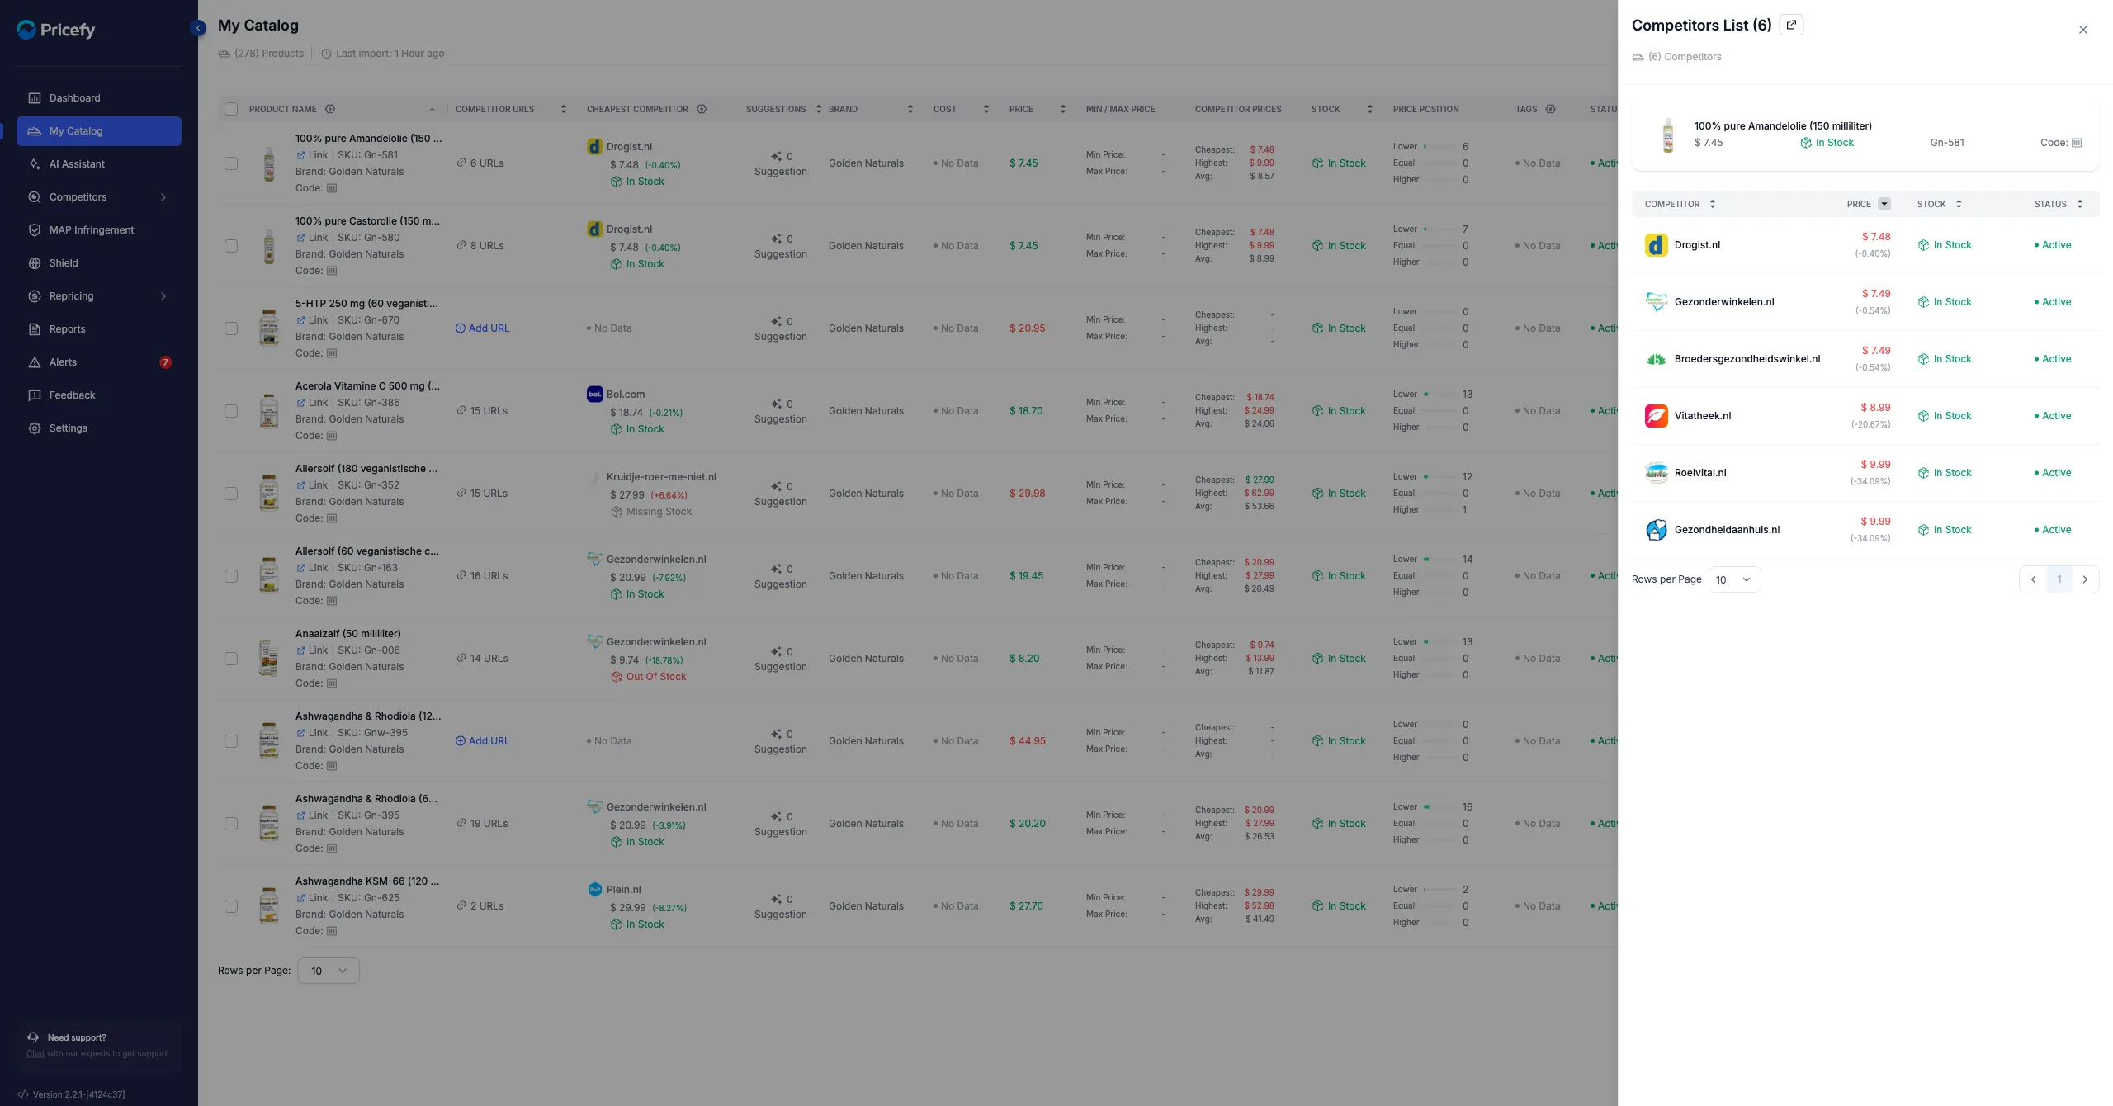This screenshot has height=1106, width=2113.
Task: Click Vitatheek.nl logo icon
Action: pos(1656,416)
